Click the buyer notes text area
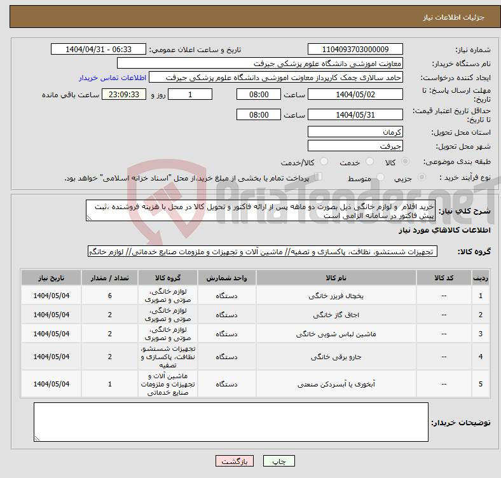Image resolution: width=501 pixels, height=478 pixels. [231, 422]
